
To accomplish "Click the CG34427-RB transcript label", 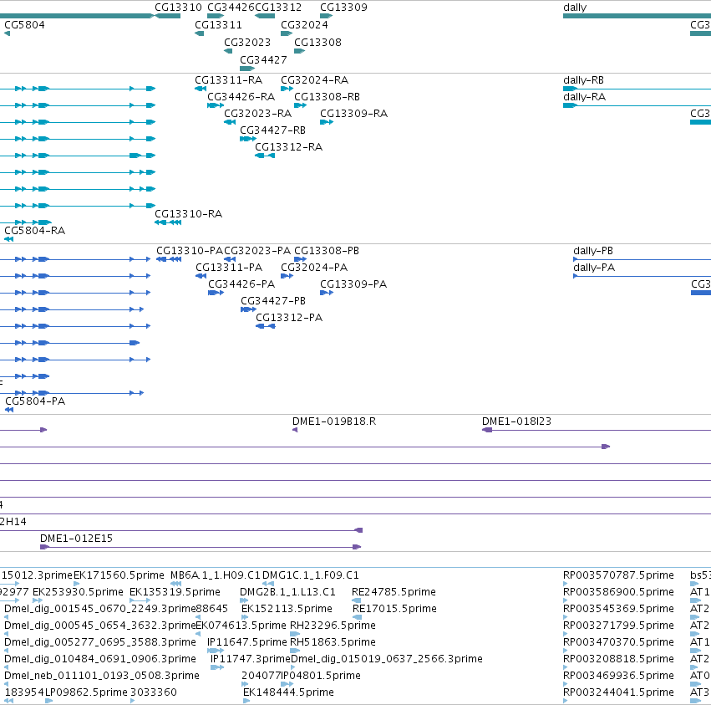I will pos(272,130).
